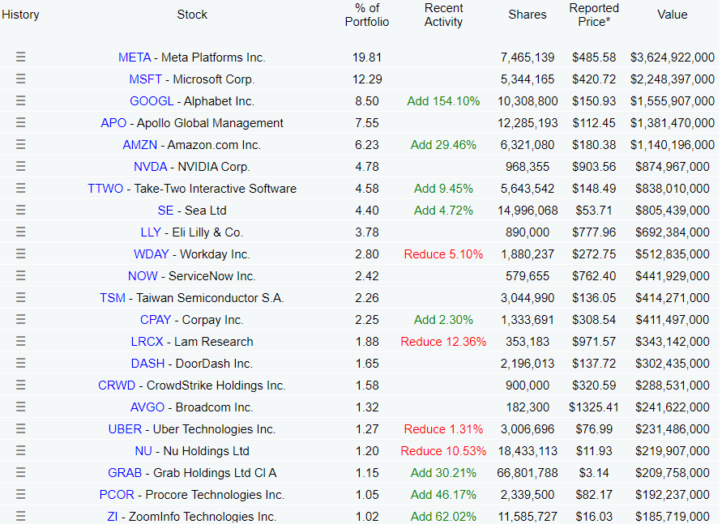The width and height of the screenshot is (722, 524).
Task: Open history icon for WDAY row
Action: 21,253
